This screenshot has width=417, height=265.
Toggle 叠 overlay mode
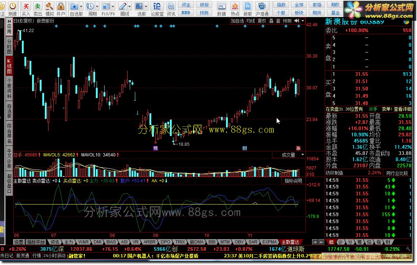pos(271,21)
